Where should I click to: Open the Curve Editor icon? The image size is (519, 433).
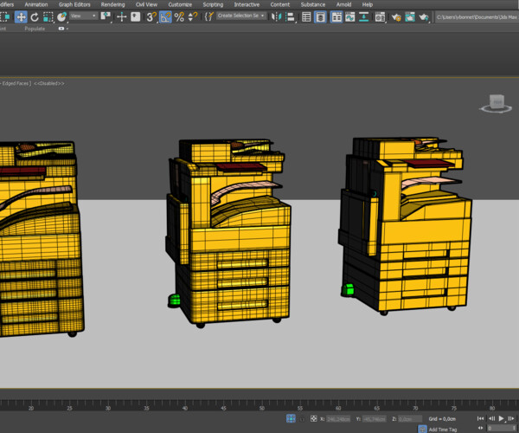349,17
